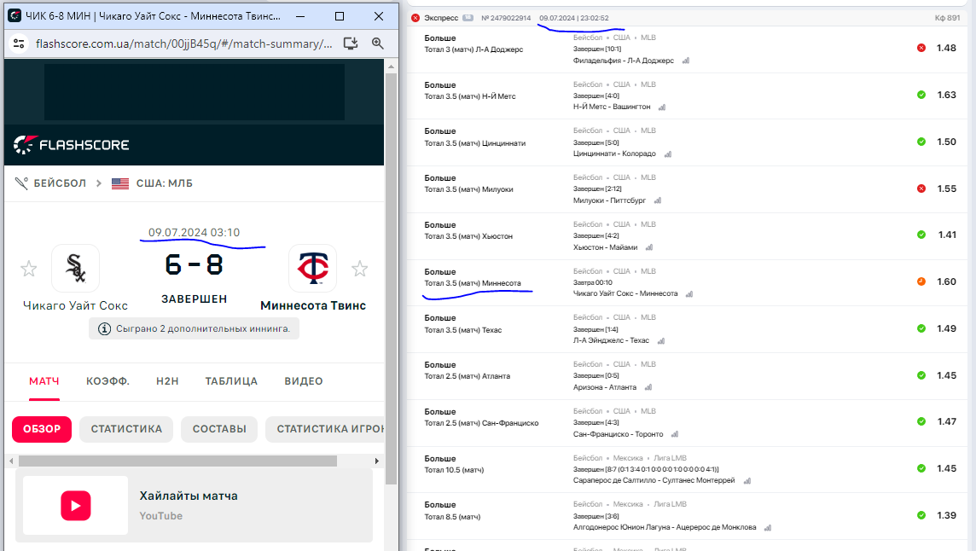Click the site settings icon in address bar
976x551 pixels.
pyautogui.click(x=19, y=43)
